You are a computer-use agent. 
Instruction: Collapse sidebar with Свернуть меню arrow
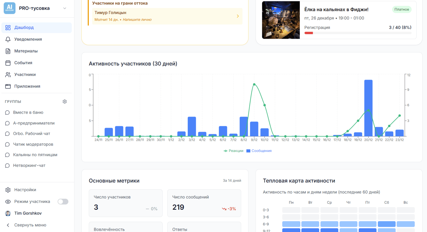(8, 225)
